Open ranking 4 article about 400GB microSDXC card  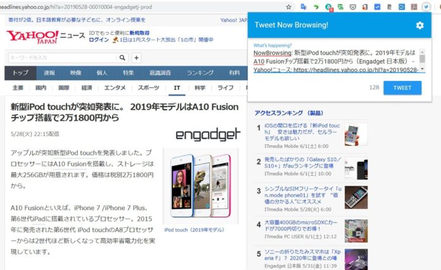coord(301,226)
